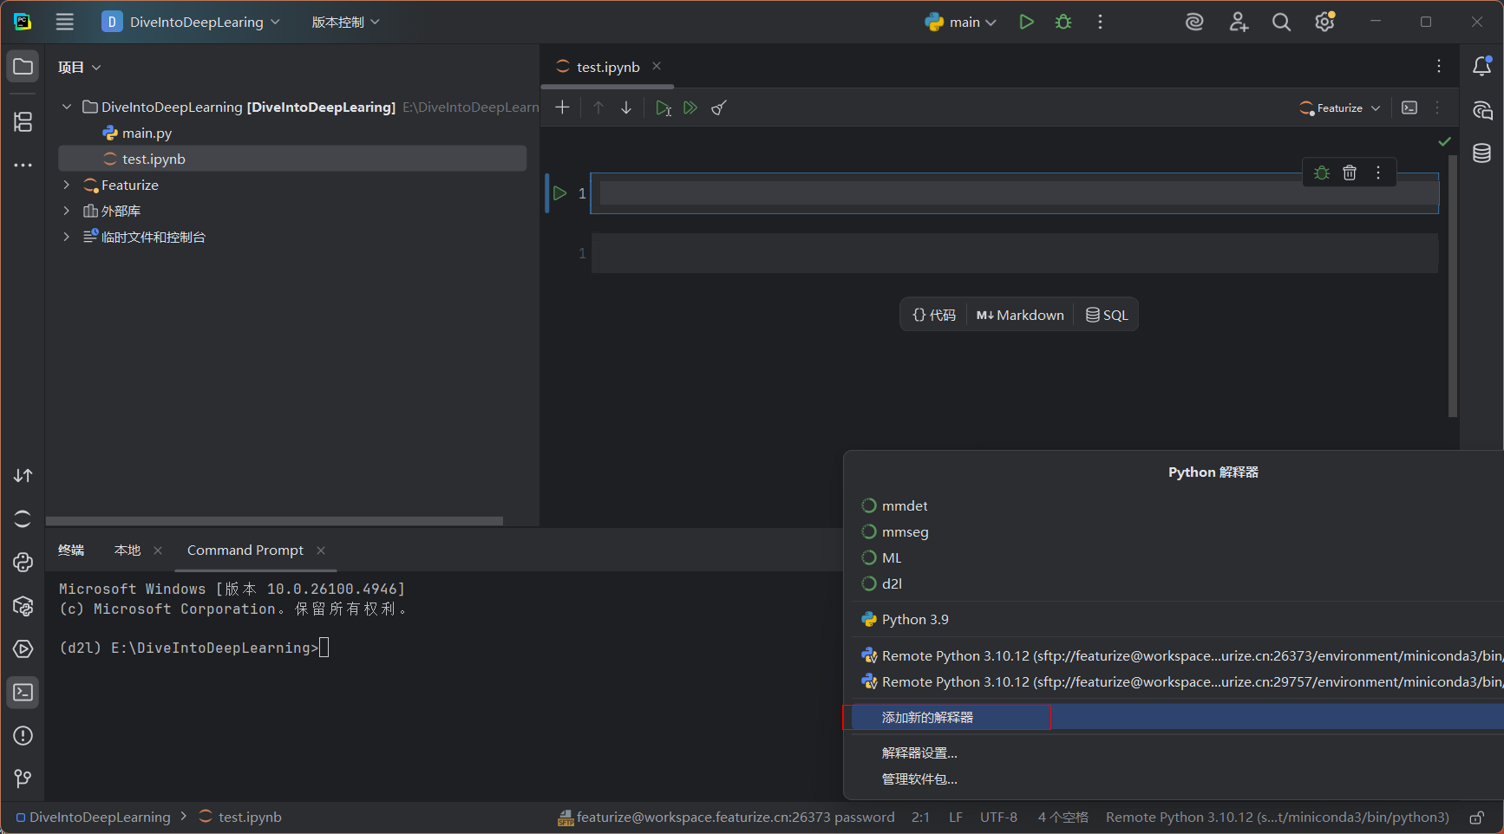Image resolution: width=1504 pixels, height=834 pixels.
Task: Toggle read-only lock in status bar
Action: (1476, 818)
